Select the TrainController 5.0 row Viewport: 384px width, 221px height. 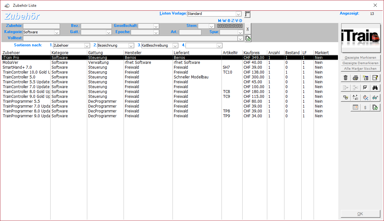pyautogui.click(x=170, y=77)
